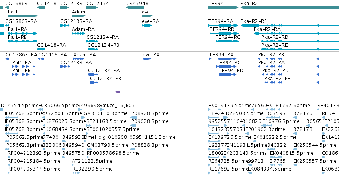This screenshot has height=175, width=339.
Task: Click the purple feature block
Action: (118, 92)
